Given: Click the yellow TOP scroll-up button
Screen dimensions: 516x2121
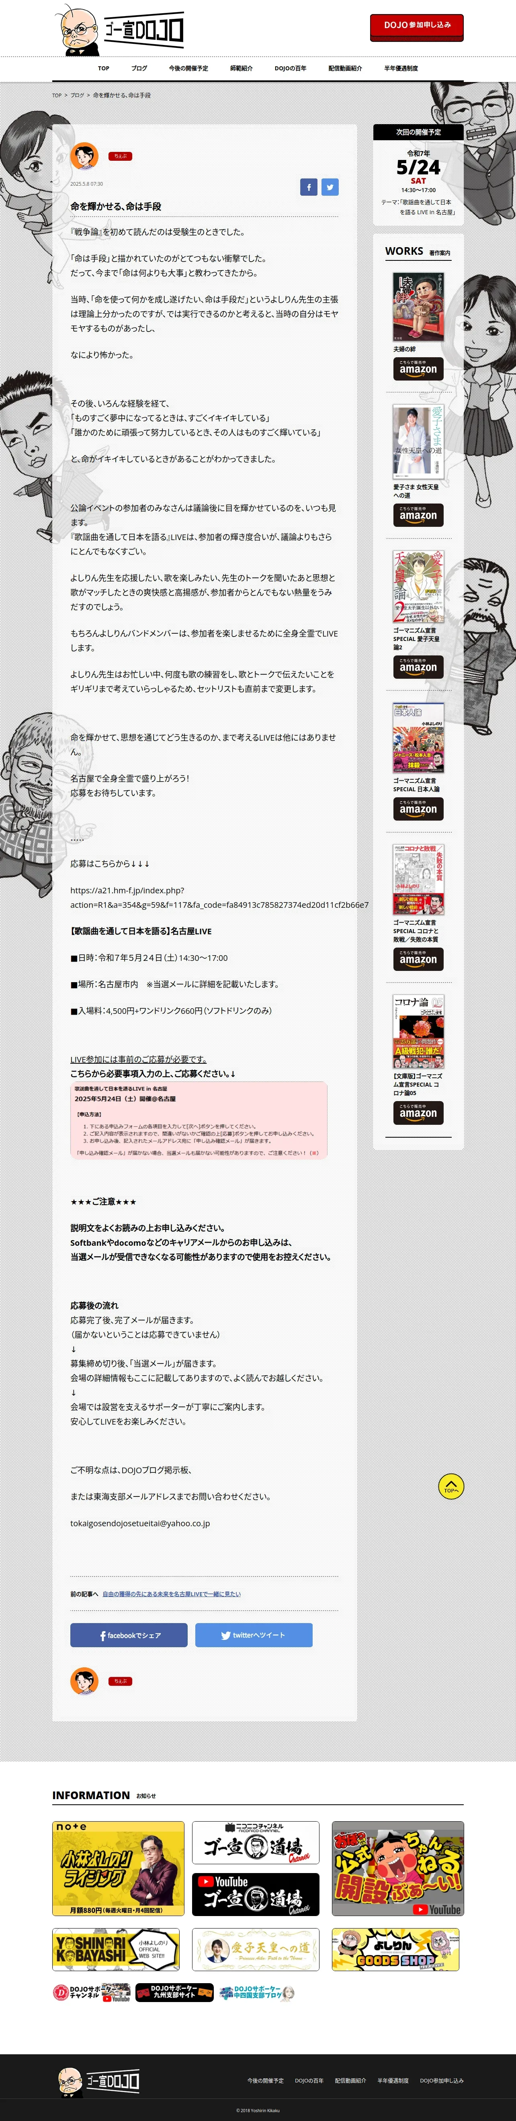Looking at the screenshot, I should pyautogui.click(x=451, y=1486).
